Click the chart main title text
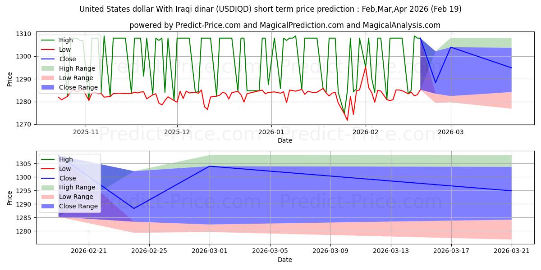 (x=270, y=9)
